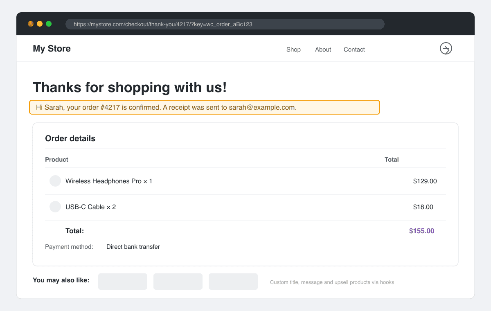491x311 pixels.
Task: Click the Thanks for shopping with us heading
Action: 130,87
